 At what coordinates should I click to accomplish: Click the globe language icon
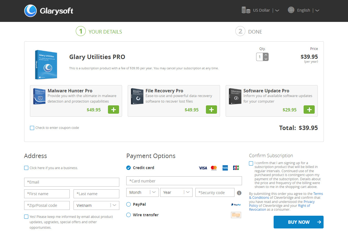[291, 10]
